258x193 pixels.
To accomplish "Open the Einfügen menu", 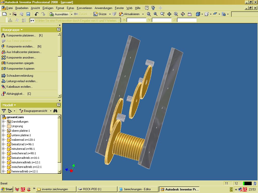I will coord(48,8).
